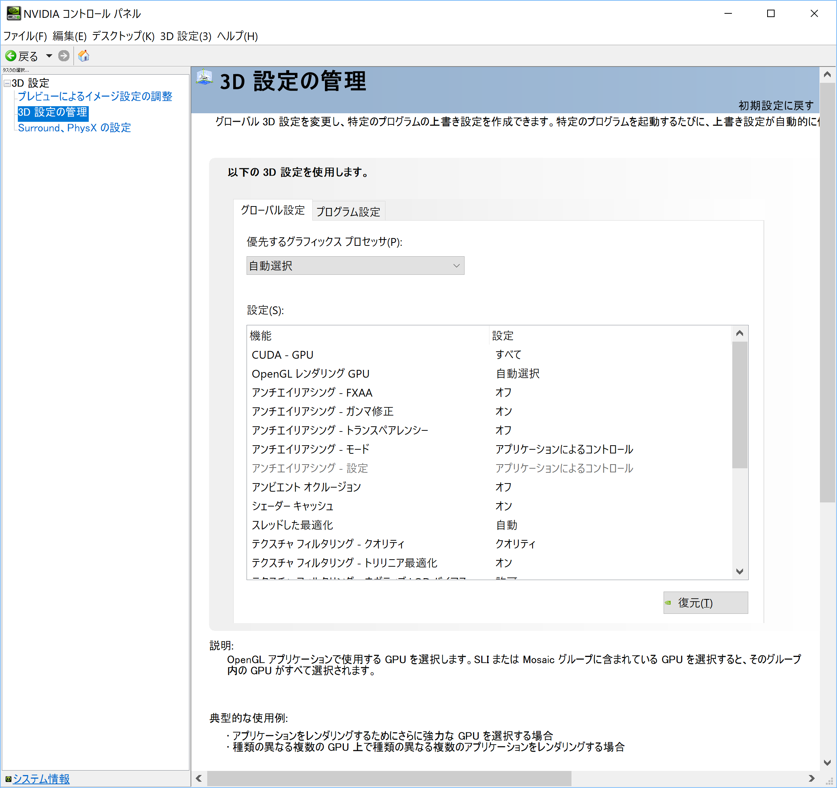Select プレビューによるイメージ設定の調整 in the tree

pyautogui.click(x=95, y=97)
